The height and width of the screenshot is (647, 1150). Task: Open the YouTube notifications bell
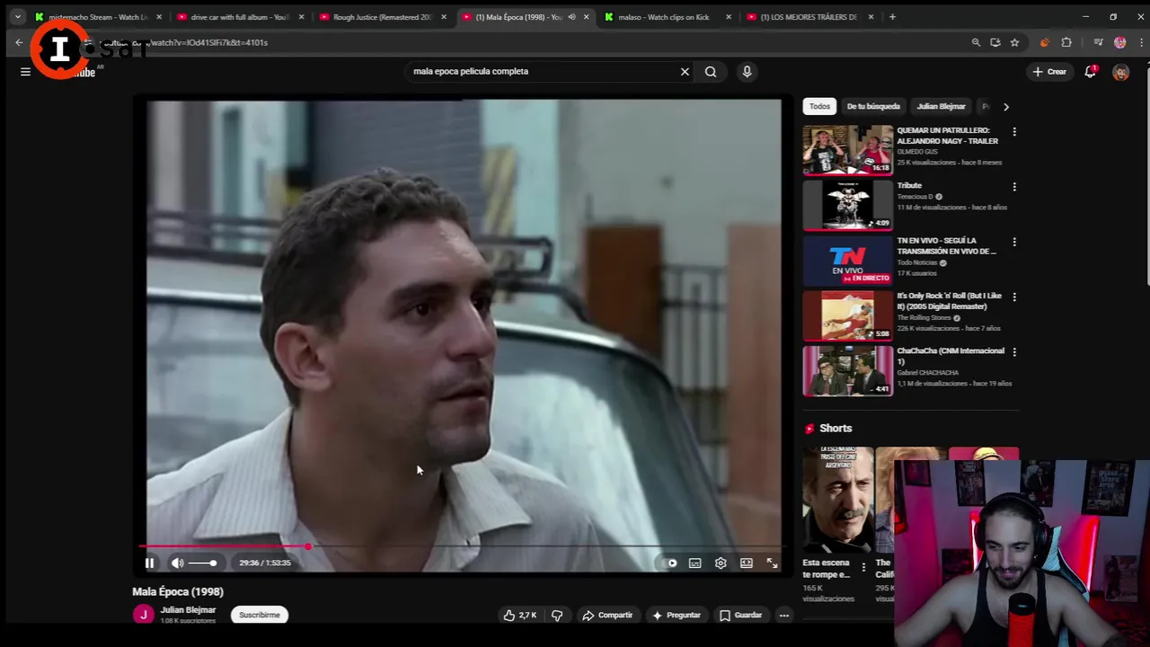pos(1090,72)
